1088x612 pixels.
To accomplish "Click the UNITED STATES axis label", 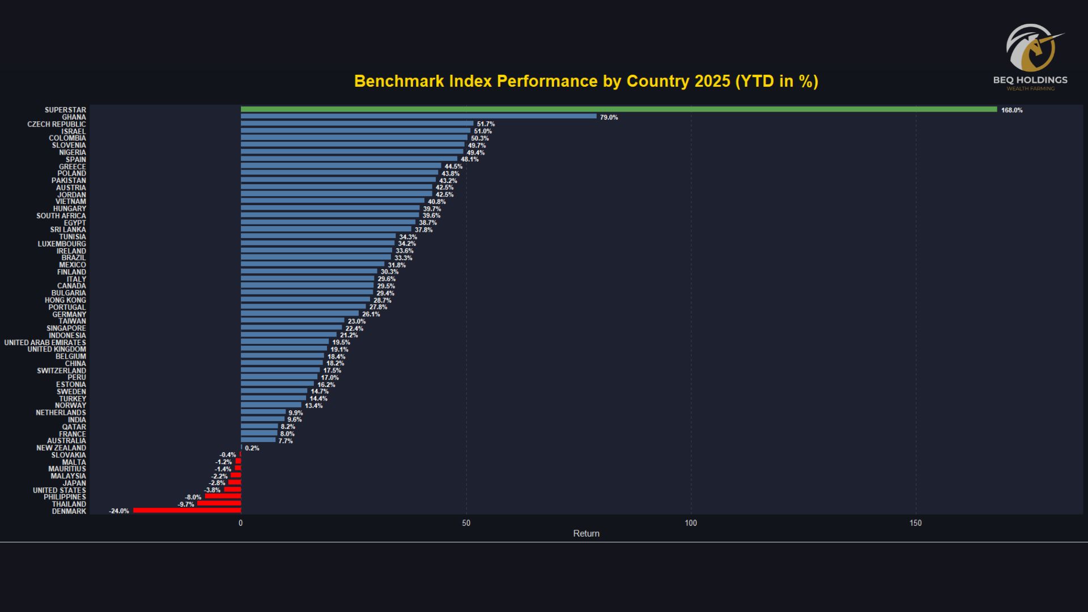I will 59,490.
